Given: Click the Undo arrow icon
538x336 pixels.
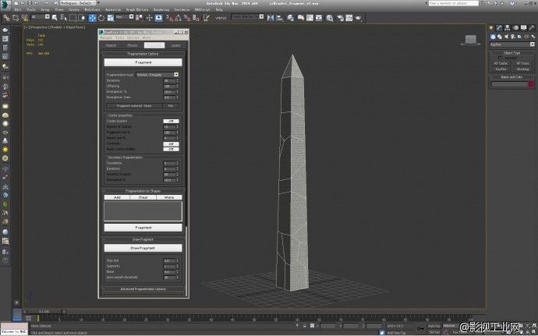Looking at the screenshot, I should [37, 3].
